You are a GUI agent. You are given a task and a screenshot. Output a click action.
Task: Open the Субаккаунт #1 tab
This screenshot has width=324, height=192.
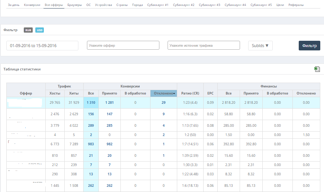[158, 5]
